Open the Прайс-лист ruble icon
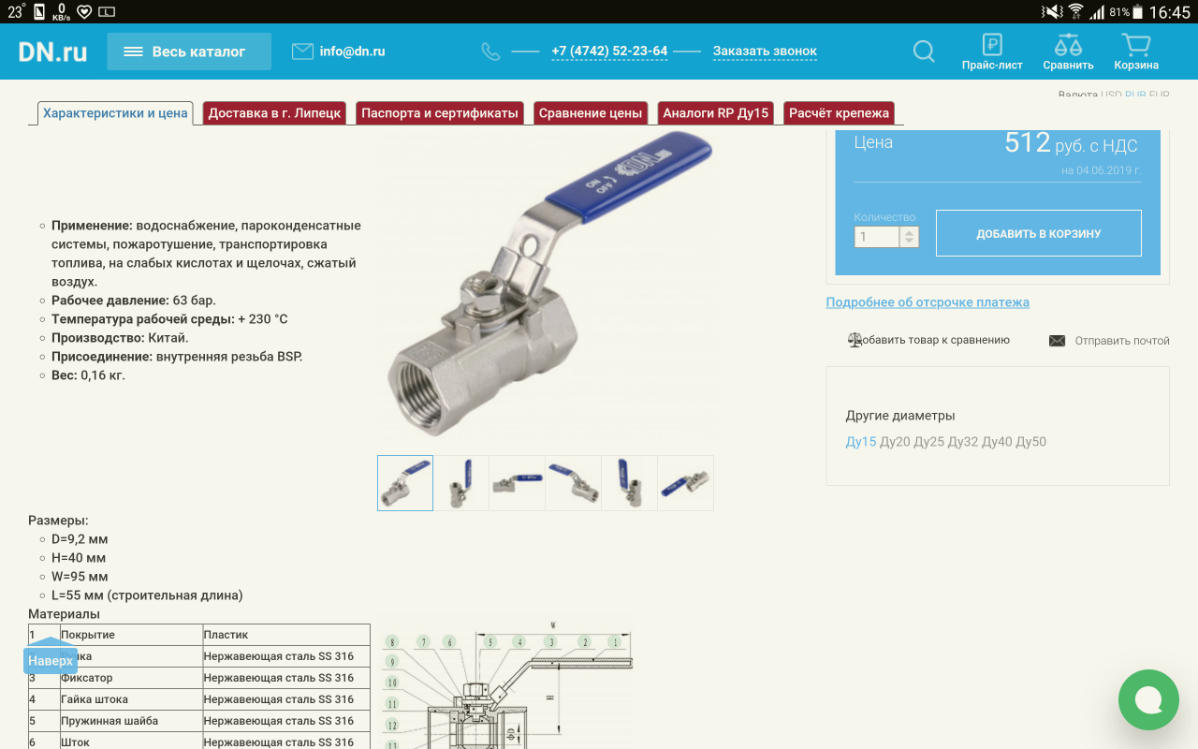The width and height of the screenshot is (1198, 749). tap(992, 44)
